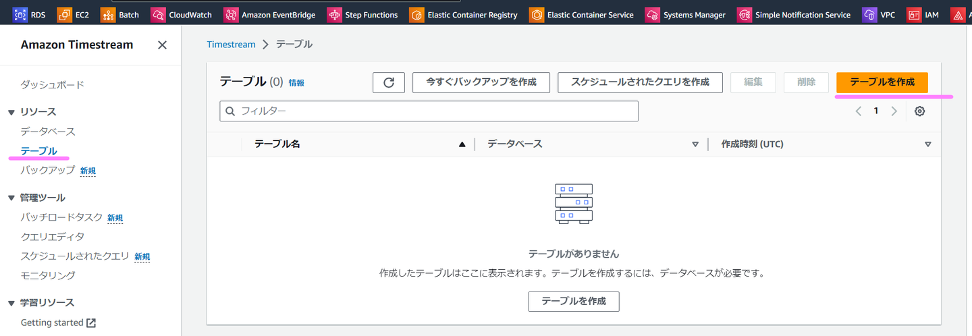Viewport: 972px width, 336px height.
Task: Sort by データベース column arrow
Action: [695, 144]
